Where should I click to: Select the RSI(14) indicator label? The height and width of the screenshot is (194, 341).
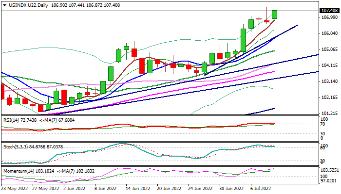(x=13, y=118)
